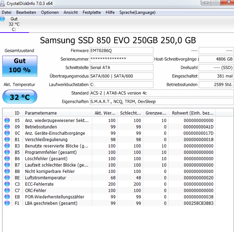Click status orb for attribute 05

point(7,120)
